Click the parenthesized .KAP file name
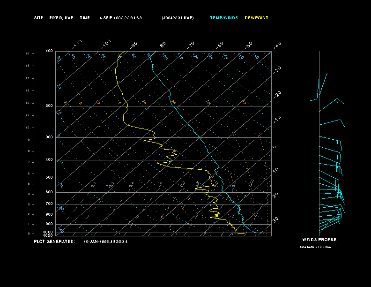The height and width of the screenshot is (287, 371). coord(178,18)
